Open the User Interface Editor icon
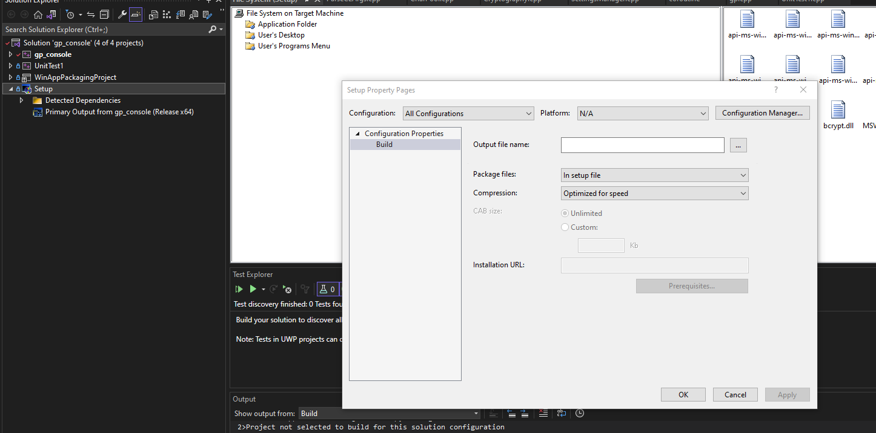 click(194, 15)
